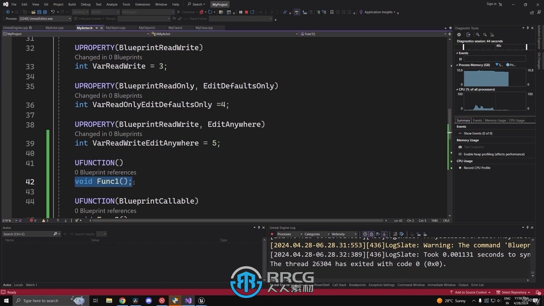Open Discord from the taskbar
Image resolution: width=544 pixels, height=306 pixels.
pyautogui.click(x=149, y=300)
